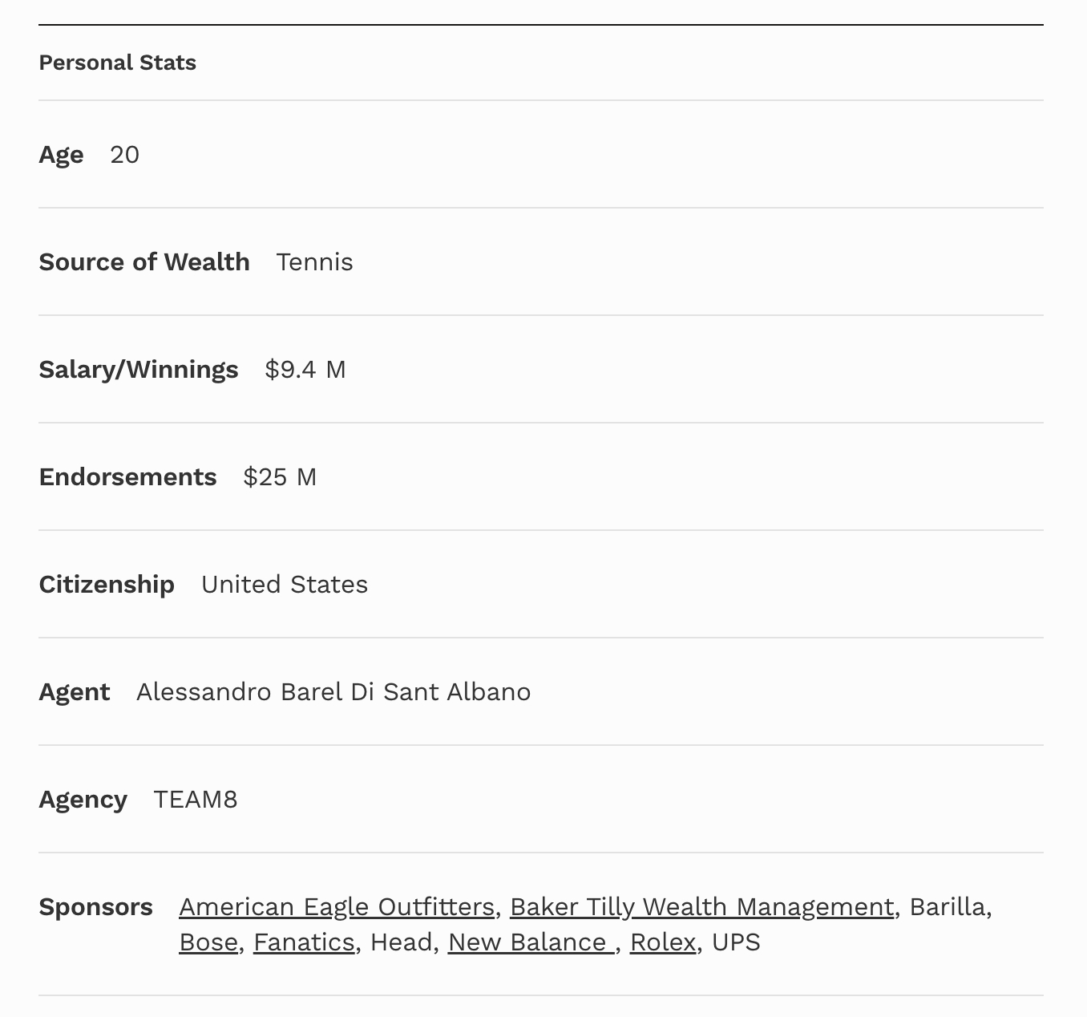Click the UPS sponsor text
This screenshot has height=1017, width=1087.
coord(736,942)
